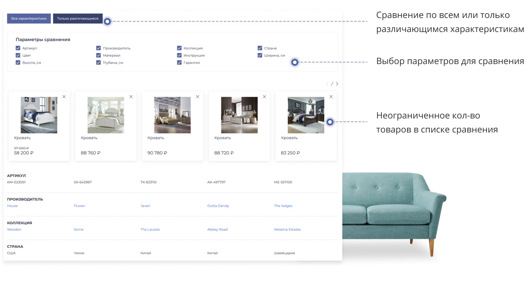Disable the Гарантия comparison parameter
The image size is (528, 283).
tap(180, 63)
